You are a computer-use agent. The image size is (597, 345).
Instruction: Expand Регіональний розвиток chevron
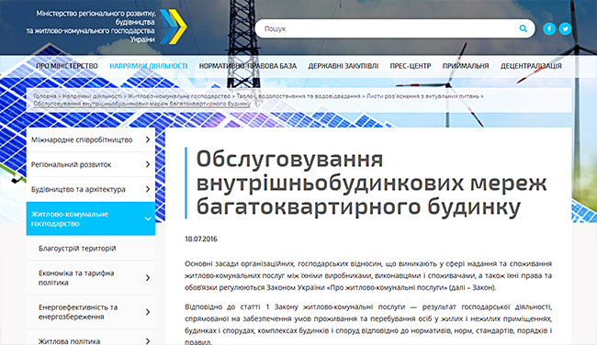tap(148, 164)
